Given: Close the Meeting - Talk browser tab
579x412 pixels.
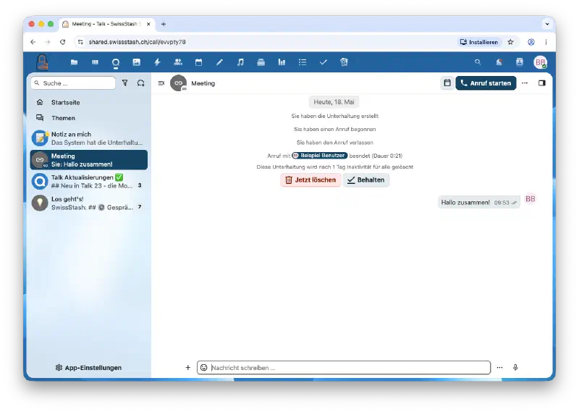Looking at the screenshot, I should [x=148, y=24].
